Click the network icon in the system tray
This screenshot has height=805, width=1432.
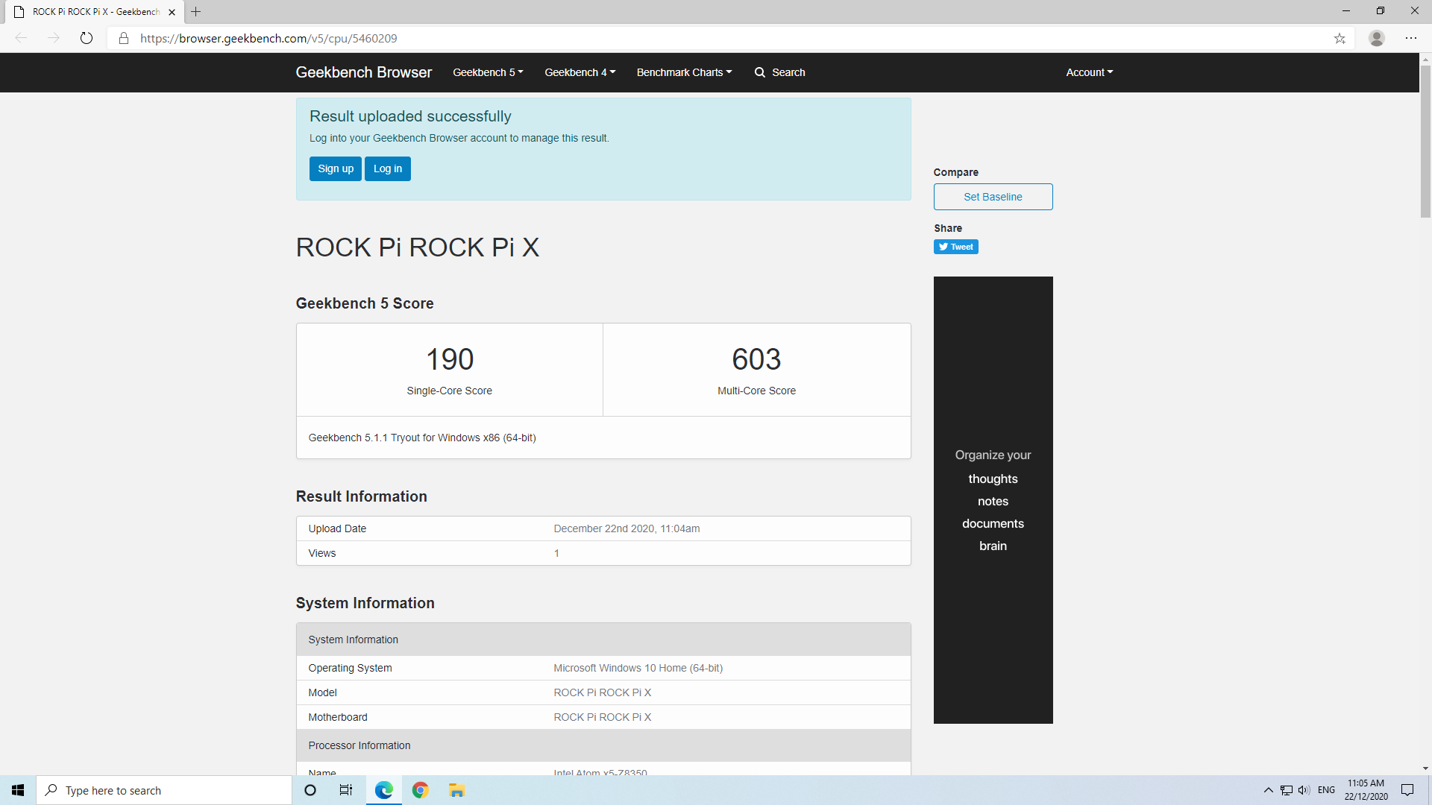coord(1287,790)
